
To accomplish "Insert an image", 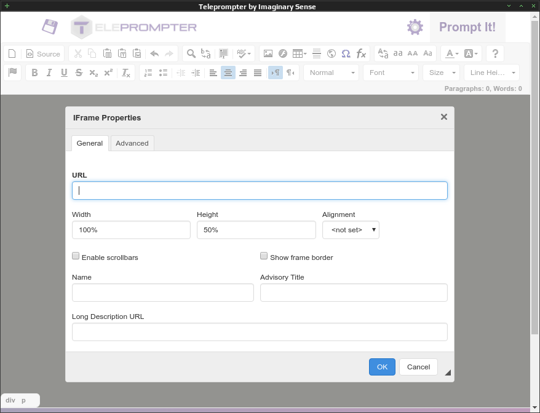I will pyautogui.click(x=268, y=53).
